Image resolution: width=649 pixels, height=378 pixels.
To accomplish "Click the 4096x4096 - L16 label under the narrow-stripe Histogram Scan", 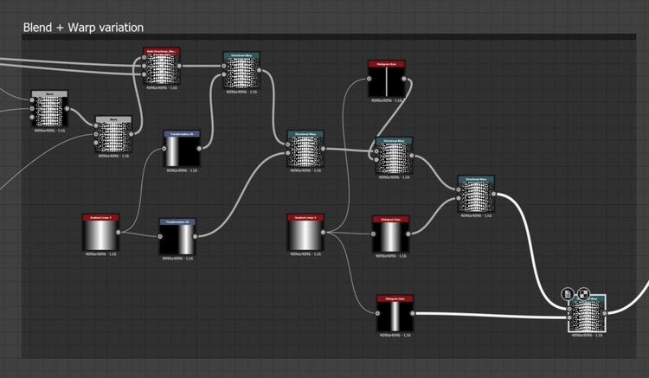I will click(395, 335).
